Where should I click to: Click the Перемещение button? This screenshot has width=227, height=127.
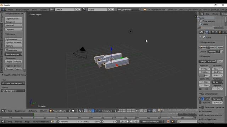click(13, 19)
